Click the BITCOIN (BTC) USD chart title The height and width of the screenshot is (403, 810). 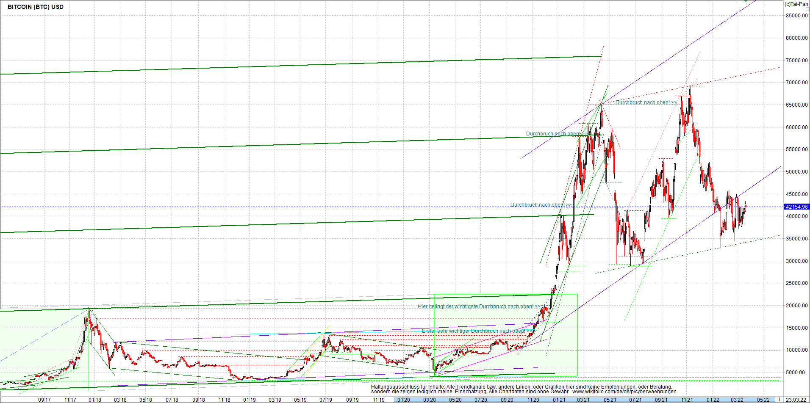pyautogui.click(x=36, y=7)
